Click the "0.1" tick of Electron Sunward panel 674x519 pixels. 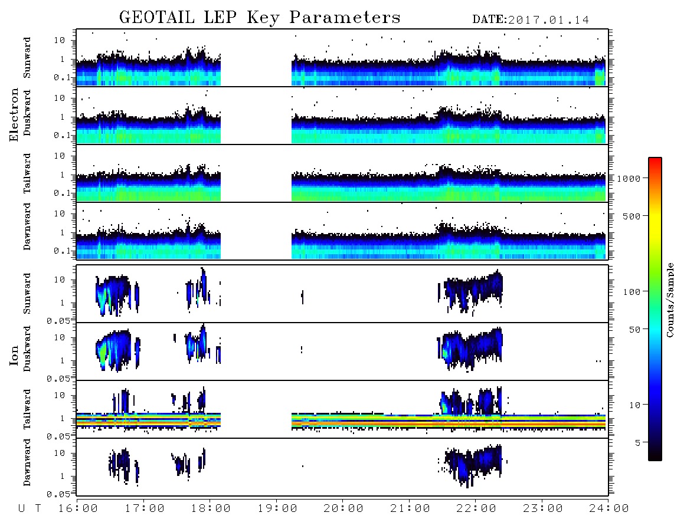tap(63, 77)
